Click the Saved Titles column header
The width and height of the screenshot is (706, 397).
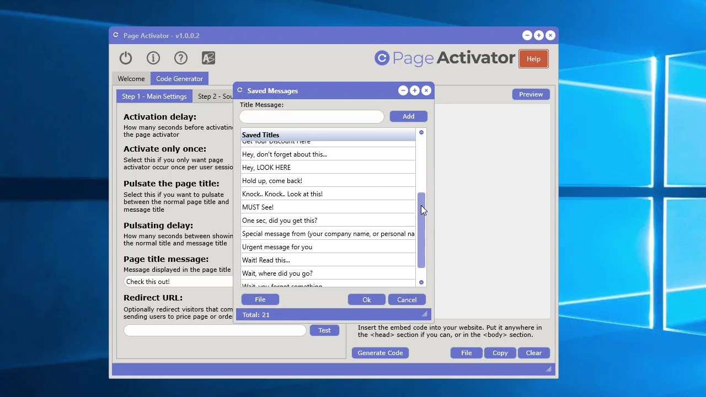[x=328, y=135]
